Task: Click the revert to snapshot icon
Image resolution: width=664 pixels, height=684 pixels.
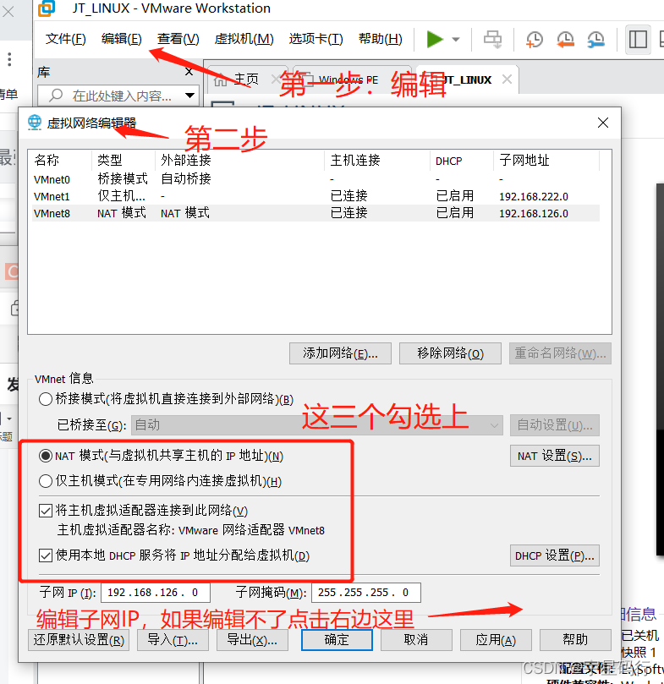Action: (565, 39)
